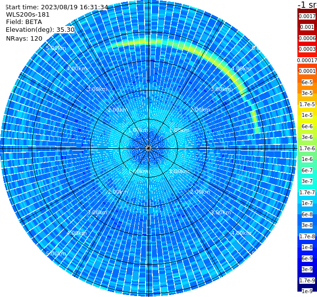Click the lower-left 3.00km range label
Viewport: 317px width, 297px height.
[x=97, y=212]
